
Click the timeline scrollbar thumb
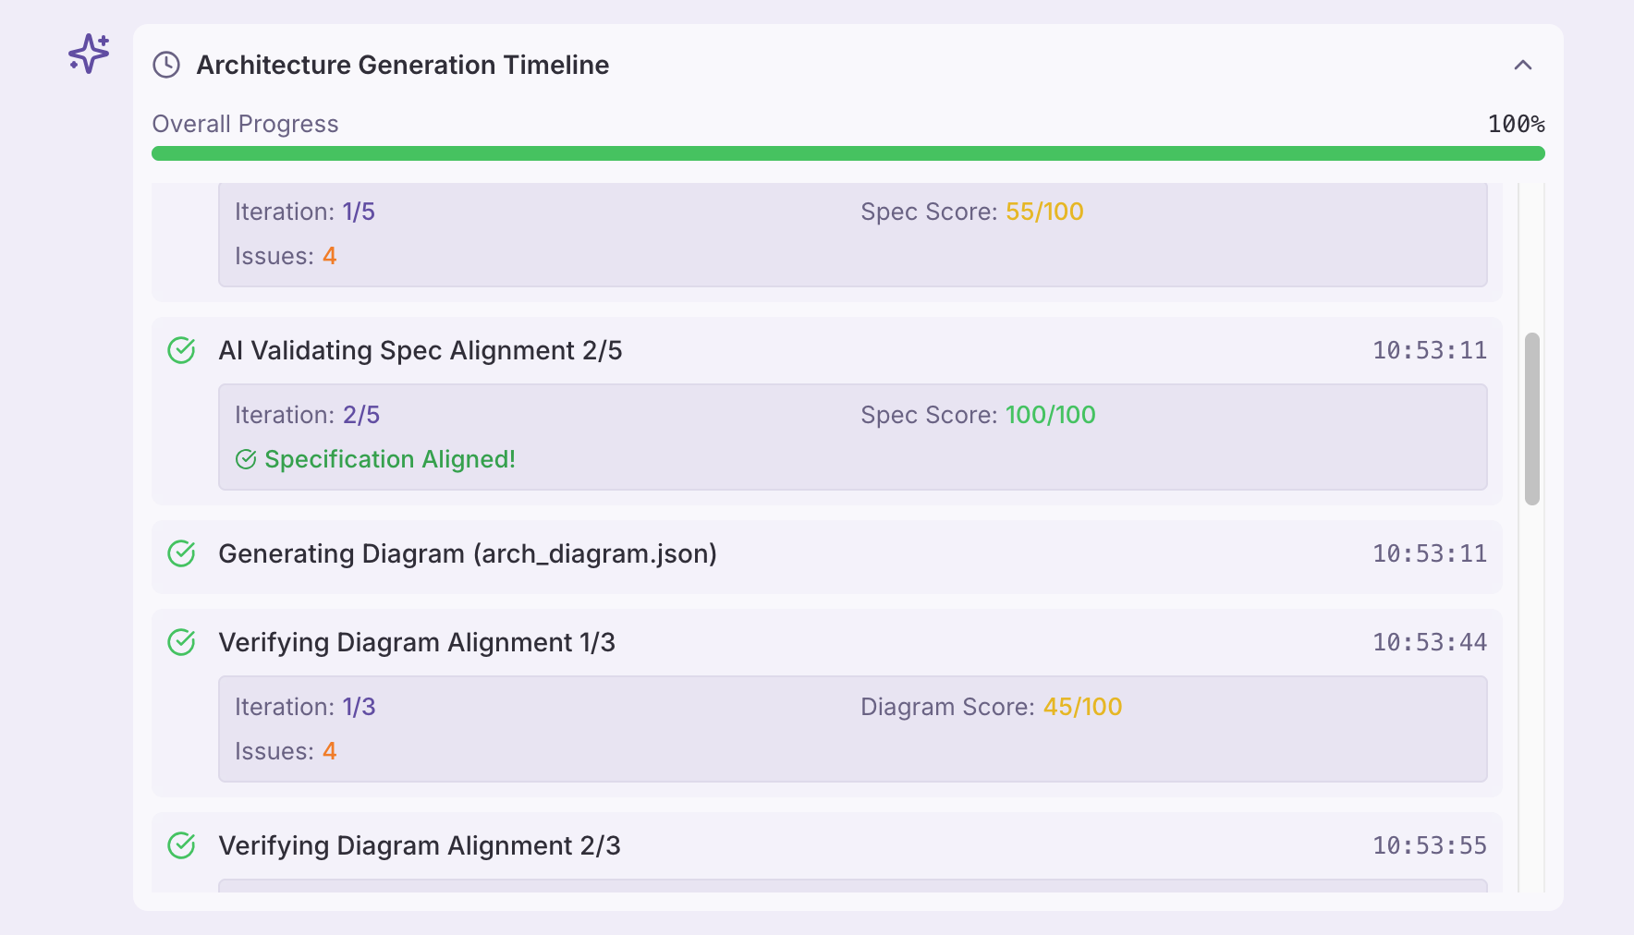1531,419
